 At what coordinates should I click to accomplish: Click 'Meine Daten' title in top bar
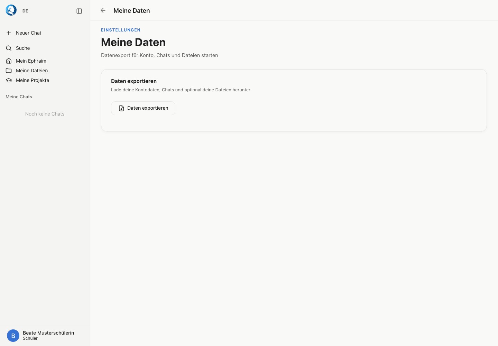pyautogui.click(x=132, y=11)
